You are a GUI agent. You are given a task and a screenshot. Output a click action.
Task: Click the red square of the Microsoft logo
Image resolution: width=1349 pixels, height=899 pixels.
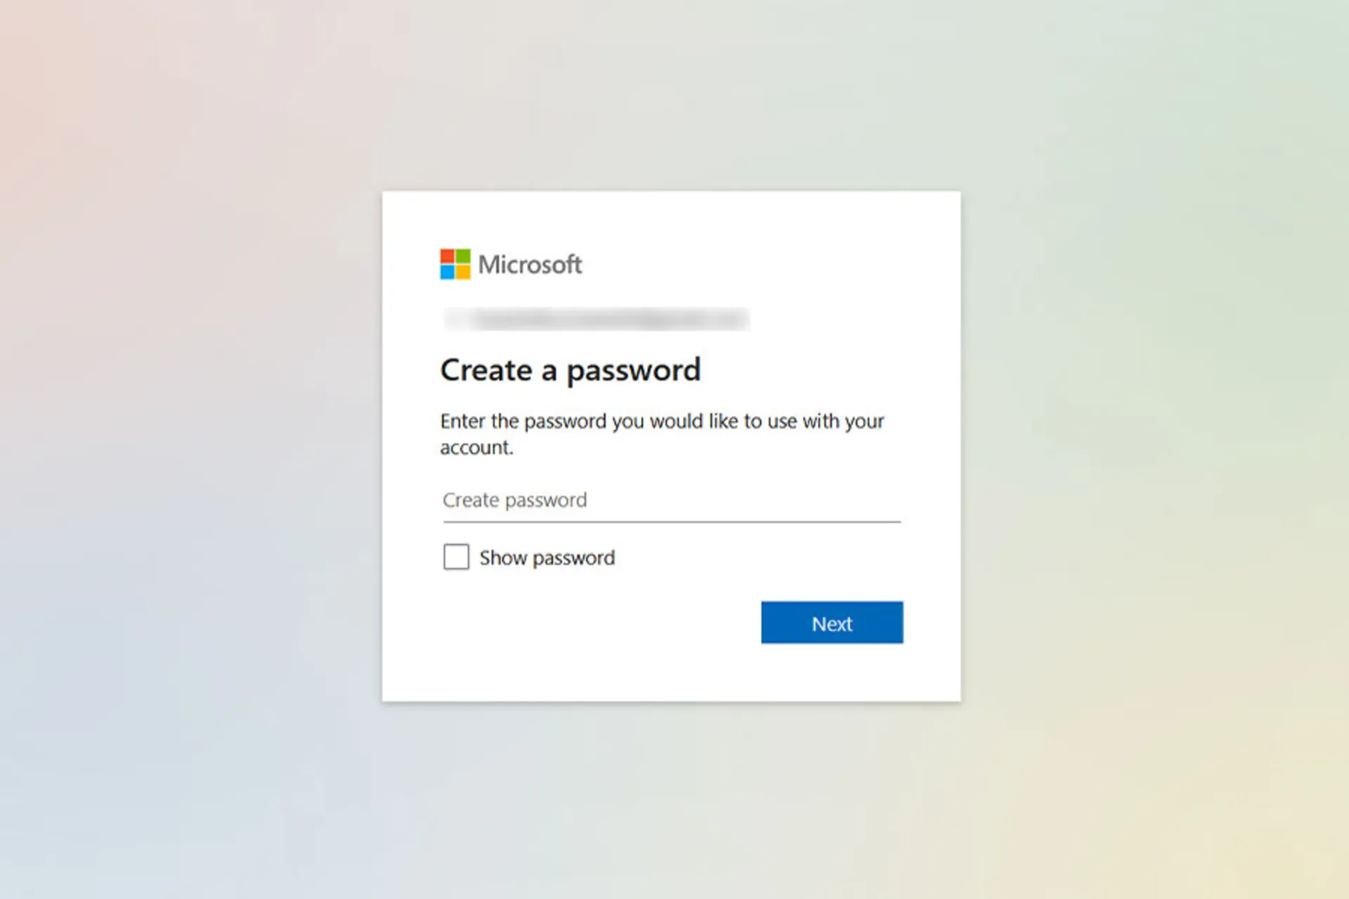coord(448,256)
